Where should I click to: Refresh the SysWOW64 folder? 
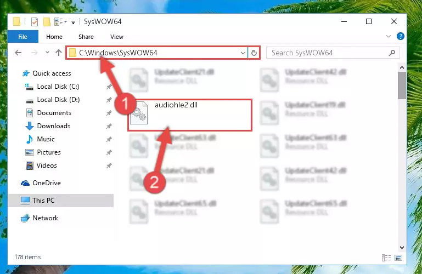pos(254,53)
